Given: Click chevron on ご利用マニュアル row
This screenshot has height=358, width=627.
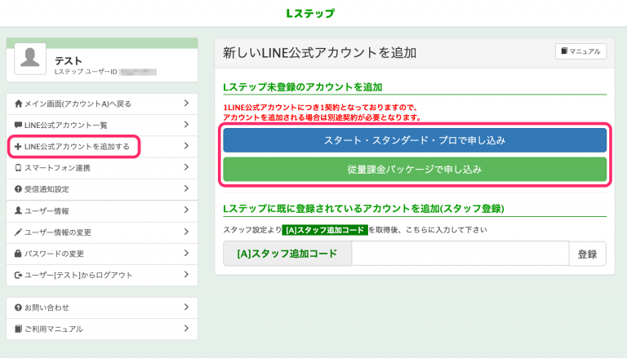Looking at the screenshot, I should pos(186,328).
